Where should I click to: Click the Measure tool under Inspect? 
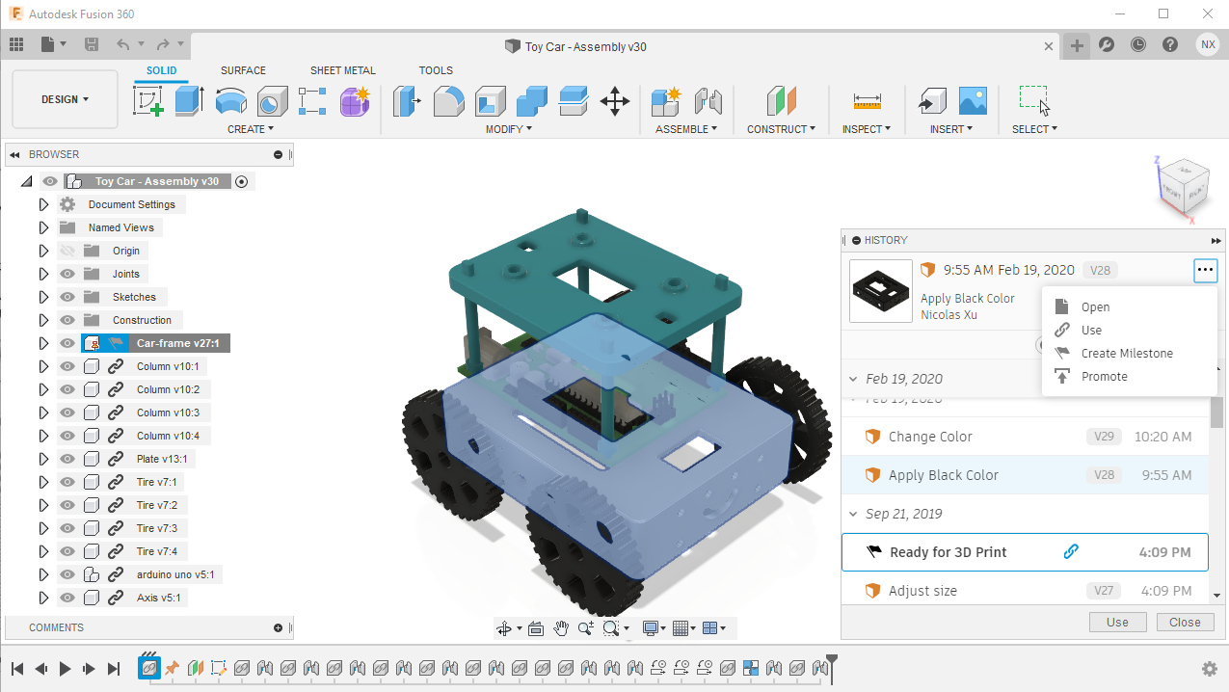point(867,101)
